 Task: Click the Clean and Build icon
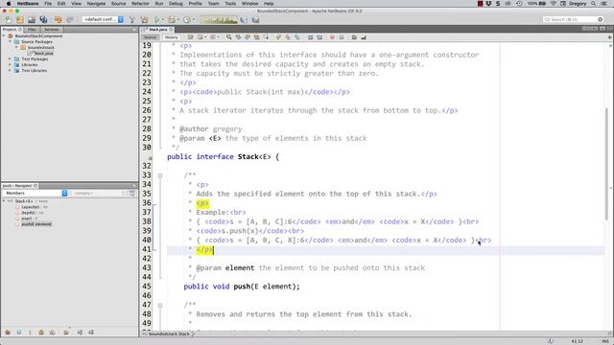[145, 19]
